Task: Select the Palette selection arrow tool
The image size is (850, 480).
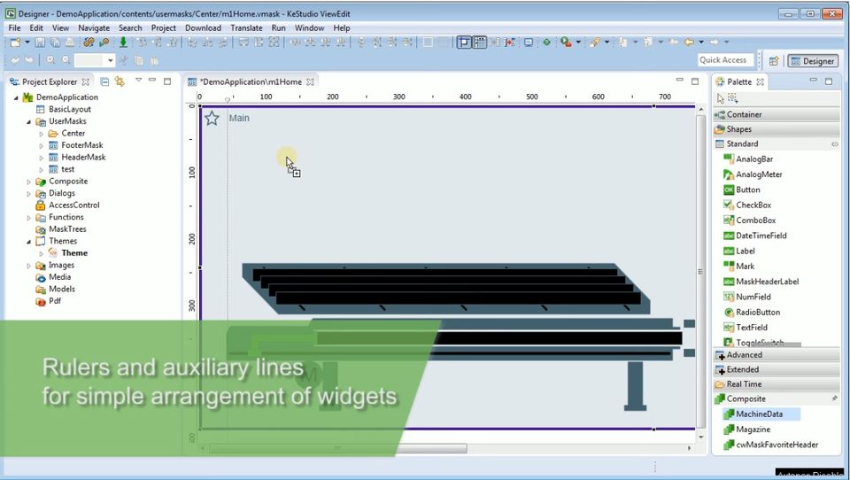Action: 720,98
